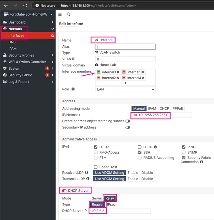214x220 pixels.
Task: Reload the page with refresh icon
Action: tap(25, 6)
